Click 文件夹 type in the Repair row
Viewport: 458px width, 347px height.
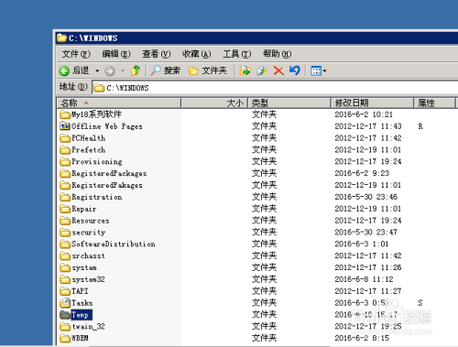tap(264, 209)
